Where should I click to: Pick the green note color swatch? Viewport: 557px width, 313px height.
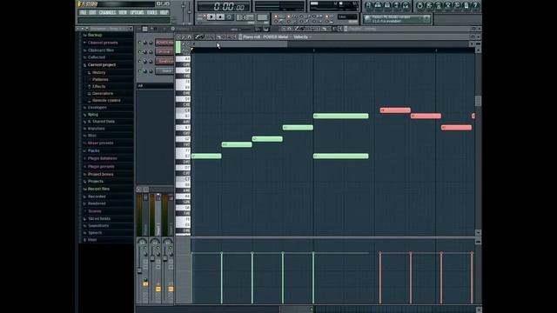coord(178,47)
